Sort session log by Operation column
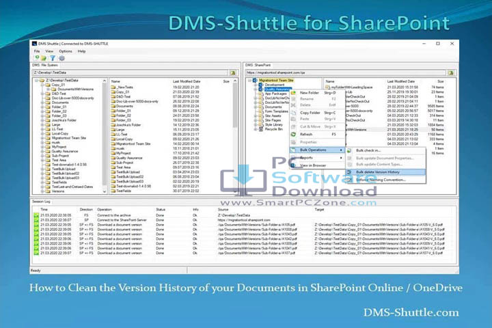The image size is (492, 328). [105, 209]
